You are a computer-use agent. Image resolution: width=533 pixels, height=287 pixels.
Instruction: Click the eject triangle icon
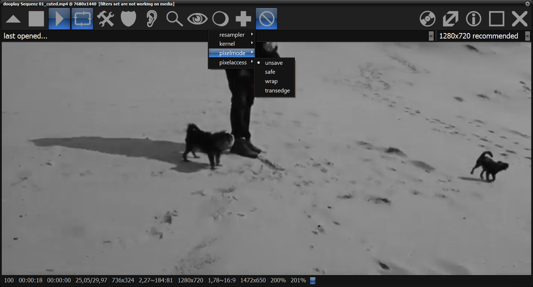click(13, 19)
